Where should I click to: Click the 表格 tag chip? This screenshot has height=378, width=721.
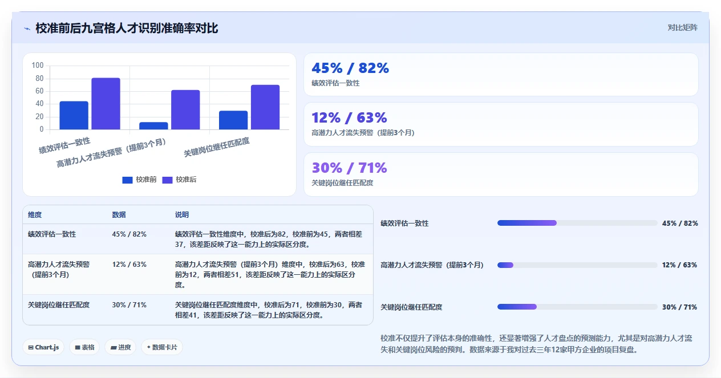point(84,347)
